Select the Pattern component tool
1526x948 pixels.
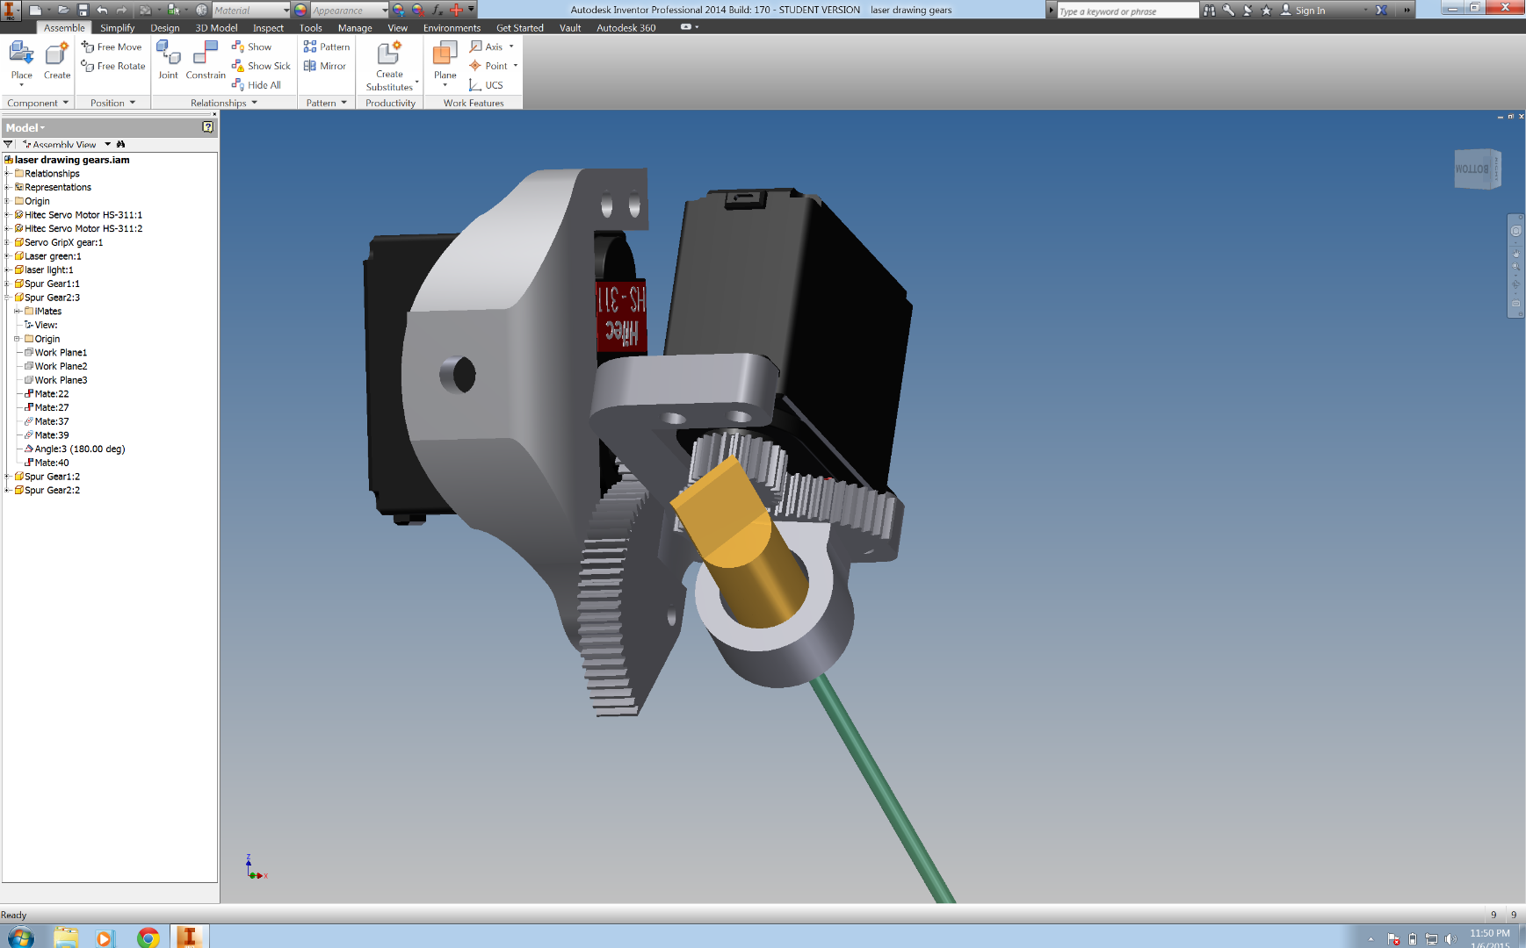[327, 47]
